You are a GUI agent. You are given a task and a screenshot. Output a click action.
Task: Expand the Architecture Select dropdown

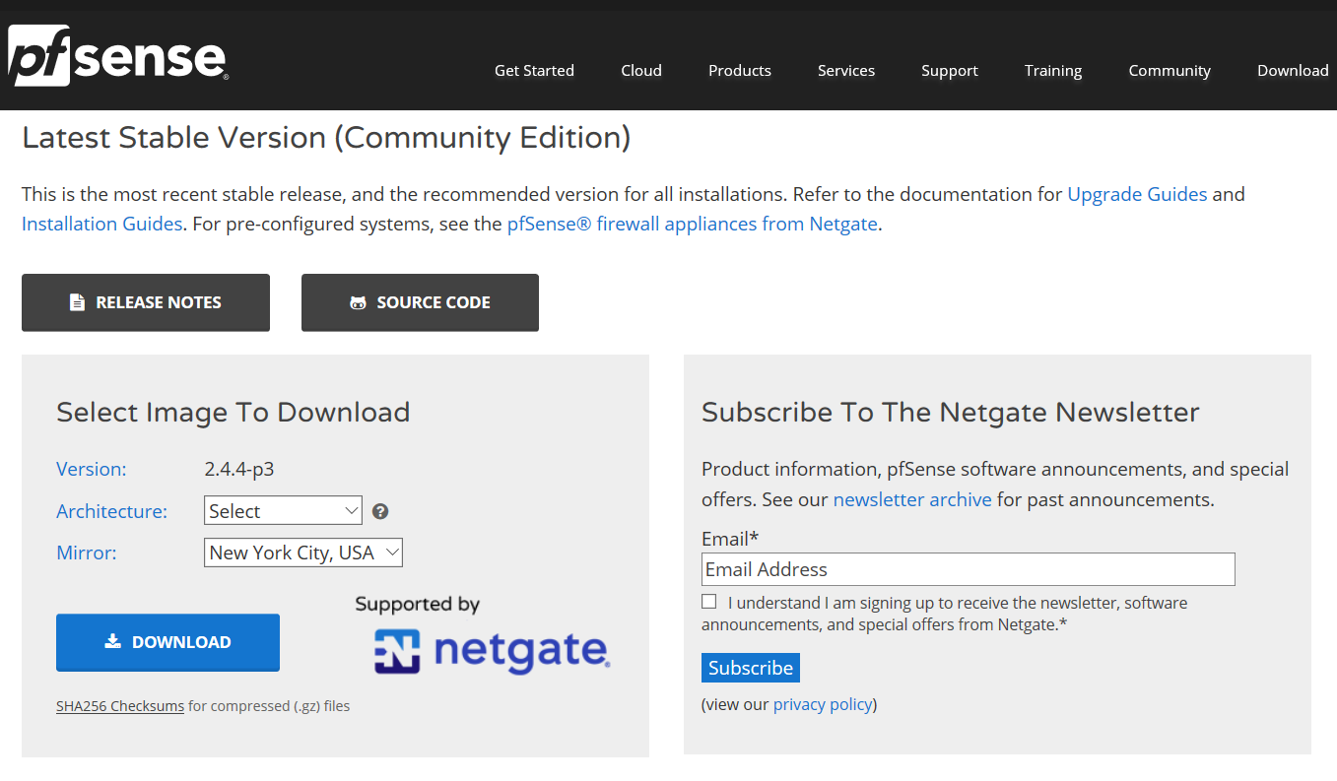tap(283, 511)
